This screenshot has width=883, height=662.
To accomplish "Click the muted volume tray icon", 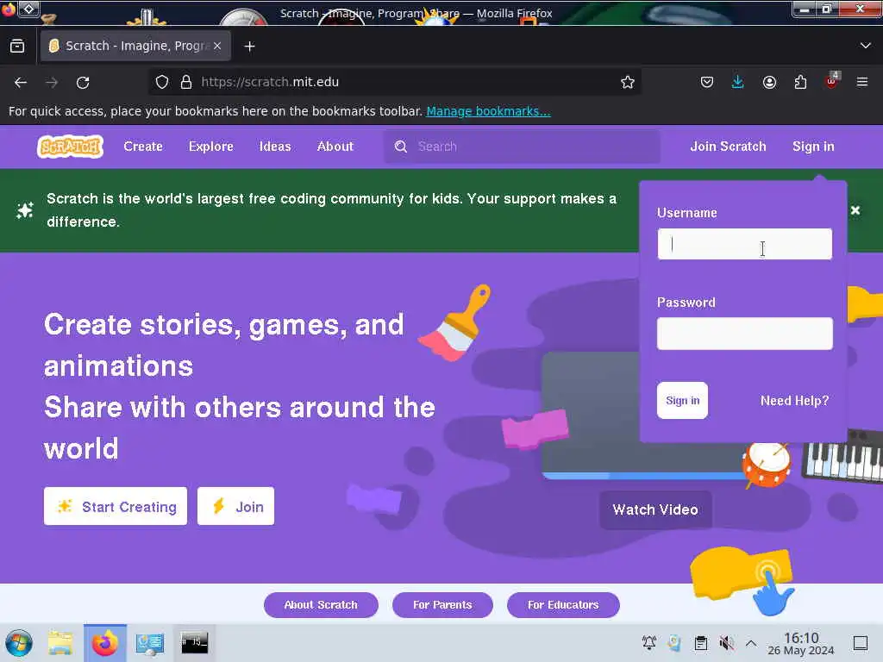I will [x=726, y=642].
